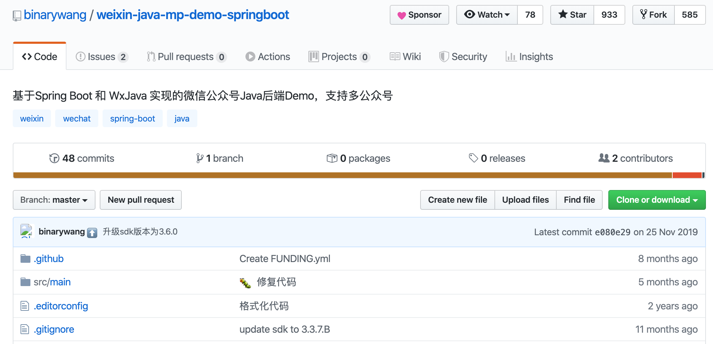Click the packages box icon
Viewport: 713px width, 344px height.
(332, 158)
